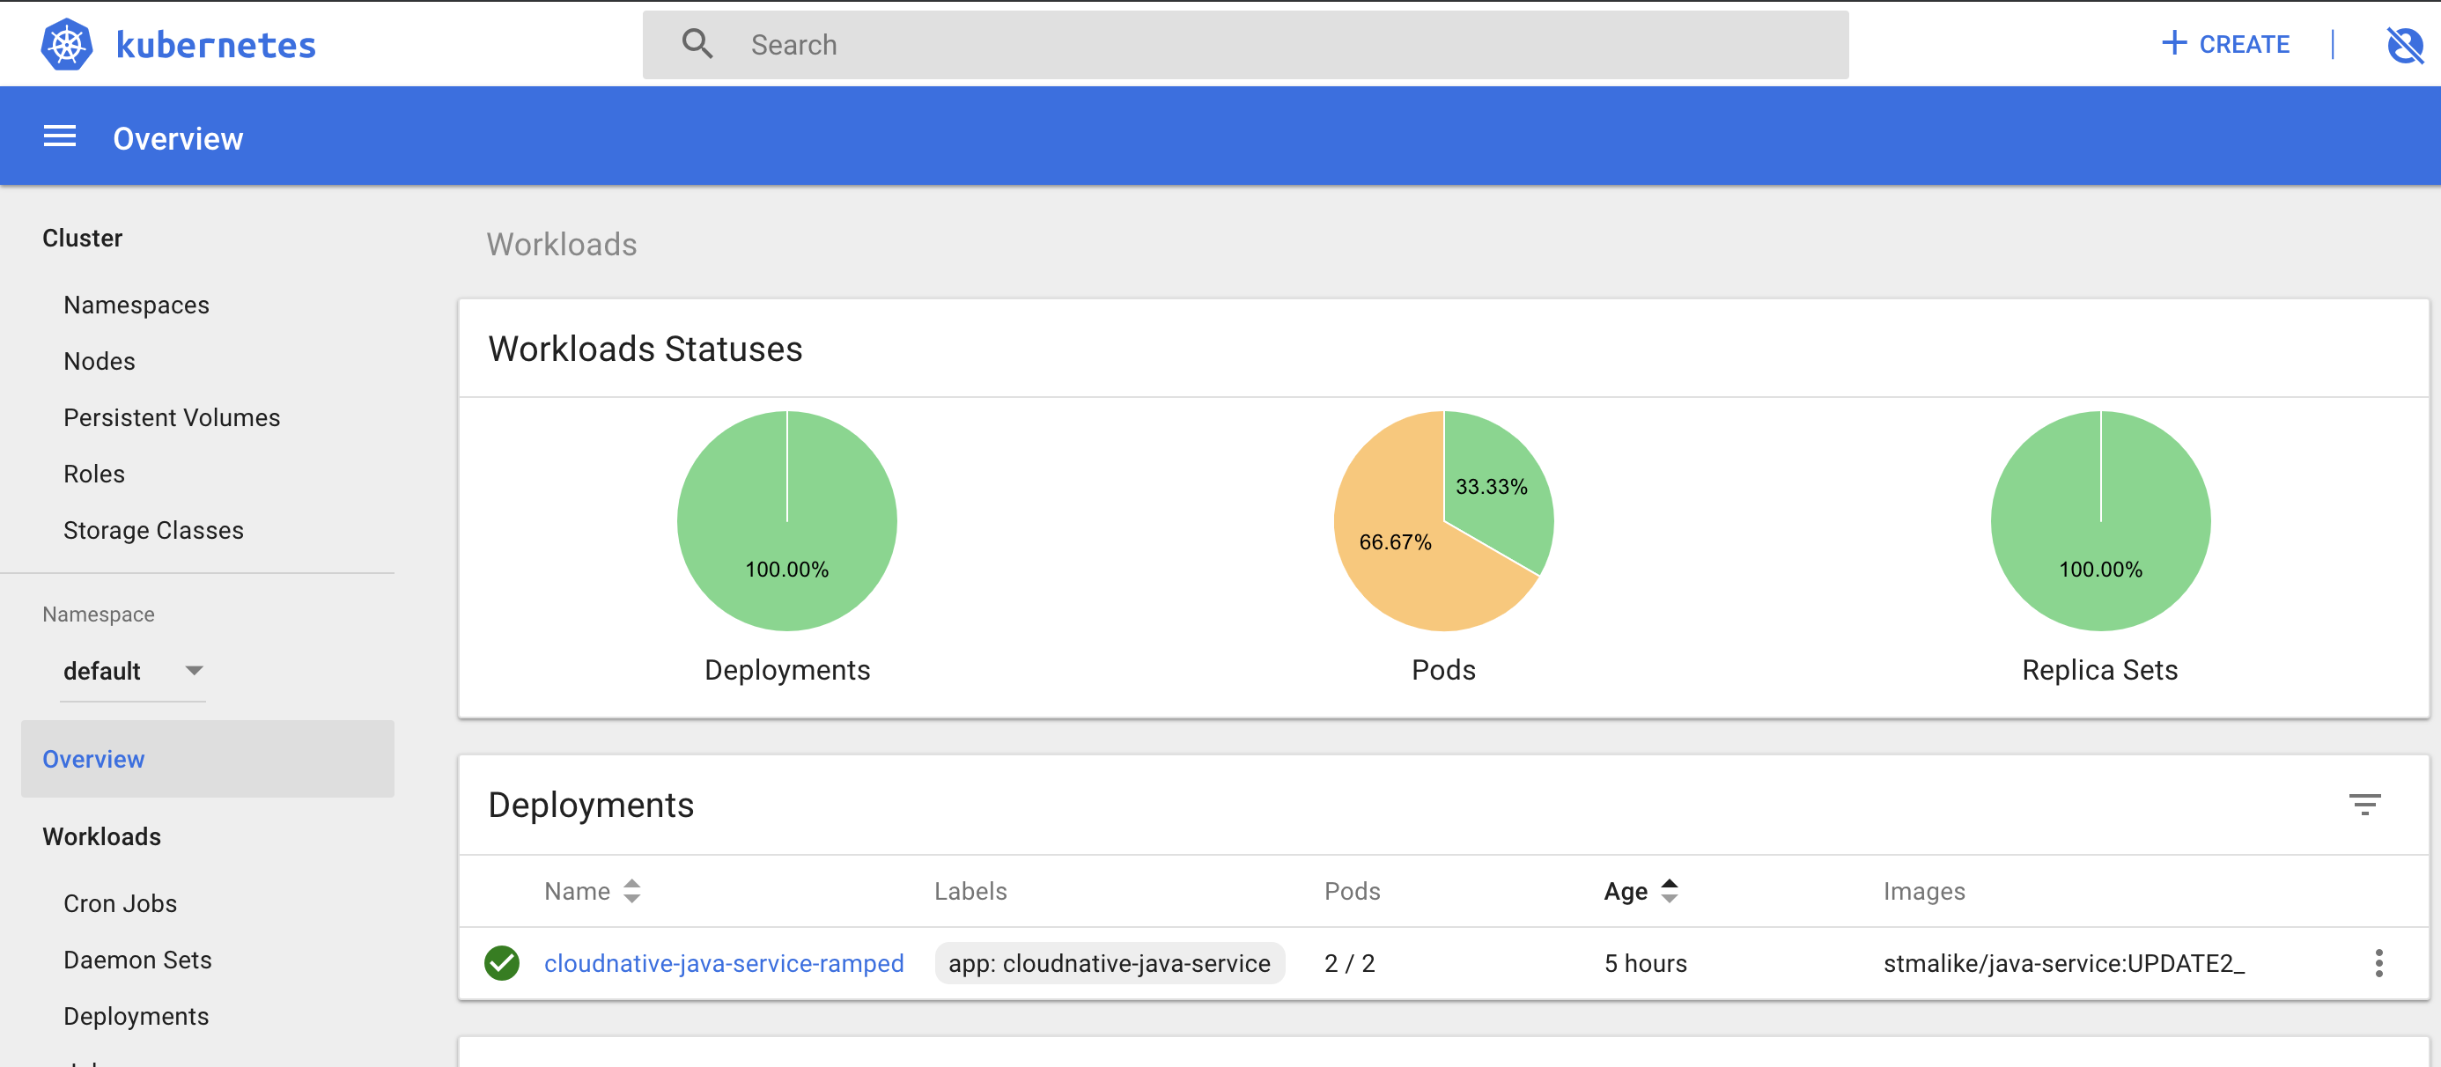This screenshot has width=2441, height=1067.
Task: Go to Persistent Volumes
Action: (x=172, y=418)
